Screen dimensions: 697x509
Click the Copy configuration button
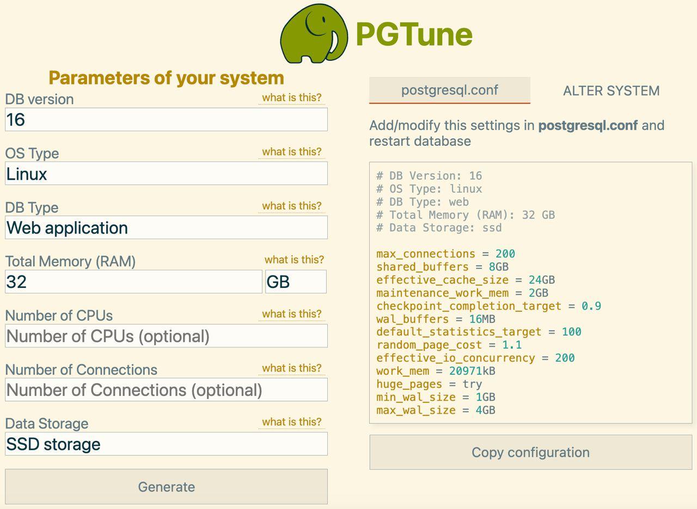point(530,452)
